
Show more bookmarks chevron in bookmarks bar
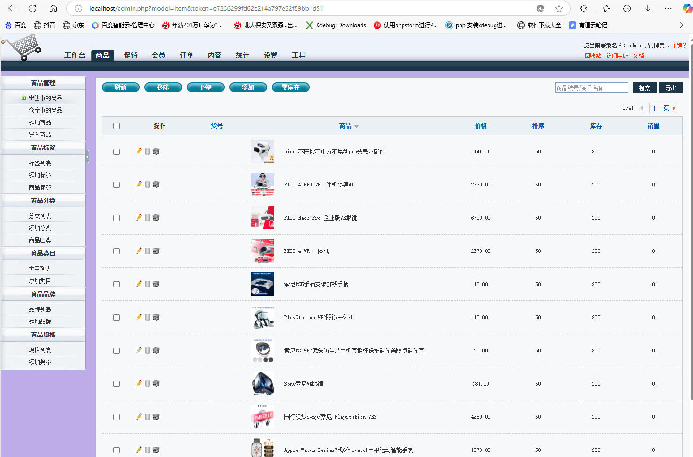(x=681, y=25)
